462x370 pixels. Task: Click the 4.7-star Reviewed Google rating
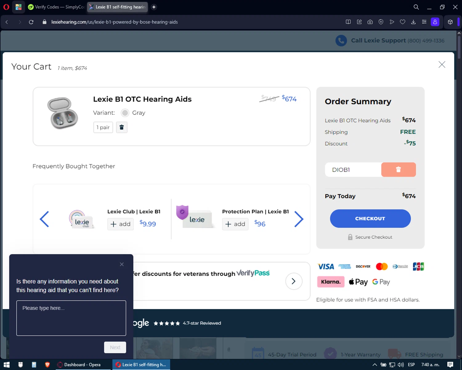202,323
